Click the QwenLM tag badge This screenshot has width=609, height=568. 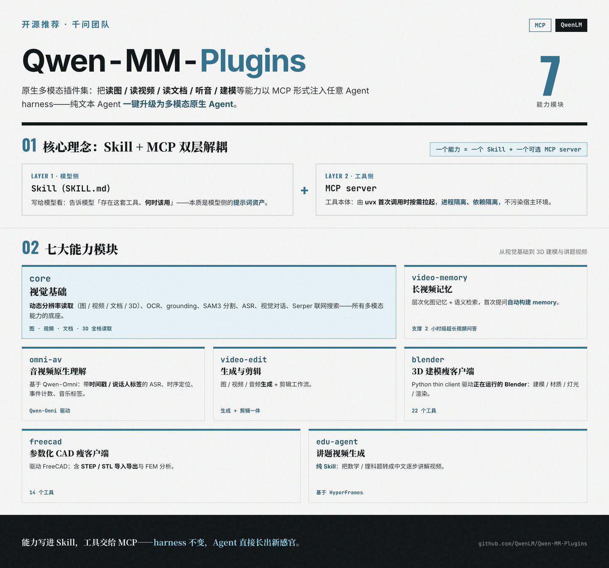coord(571,25)
